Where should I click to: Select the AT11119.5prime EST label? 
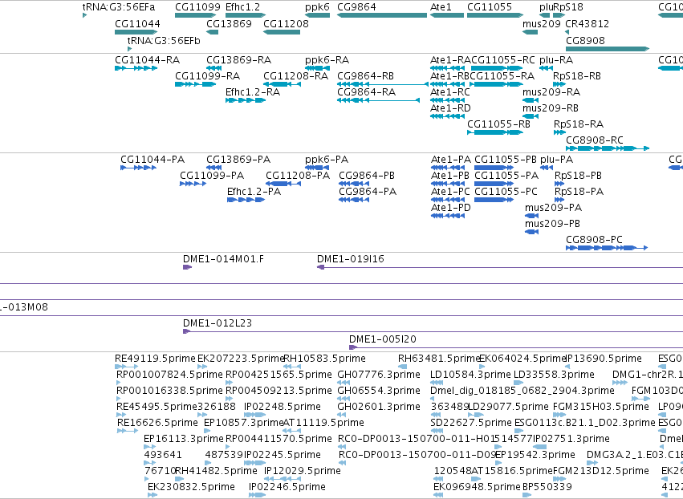point(323,422)
